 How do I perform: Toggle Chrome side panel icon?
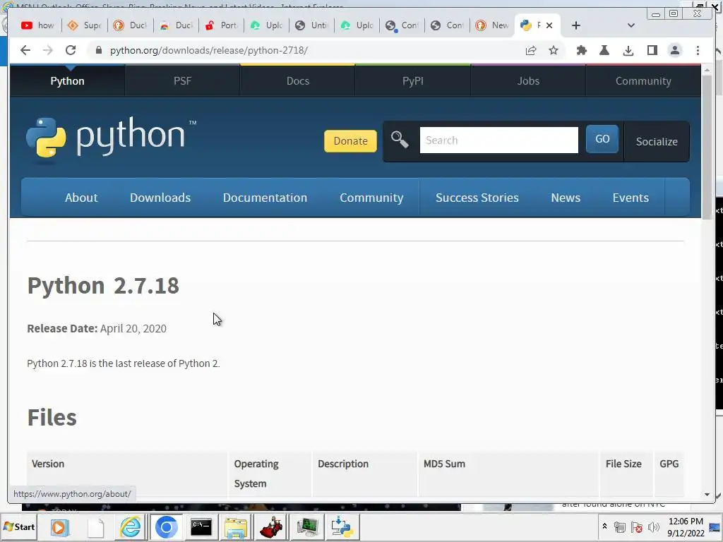[x=652, y=50]
